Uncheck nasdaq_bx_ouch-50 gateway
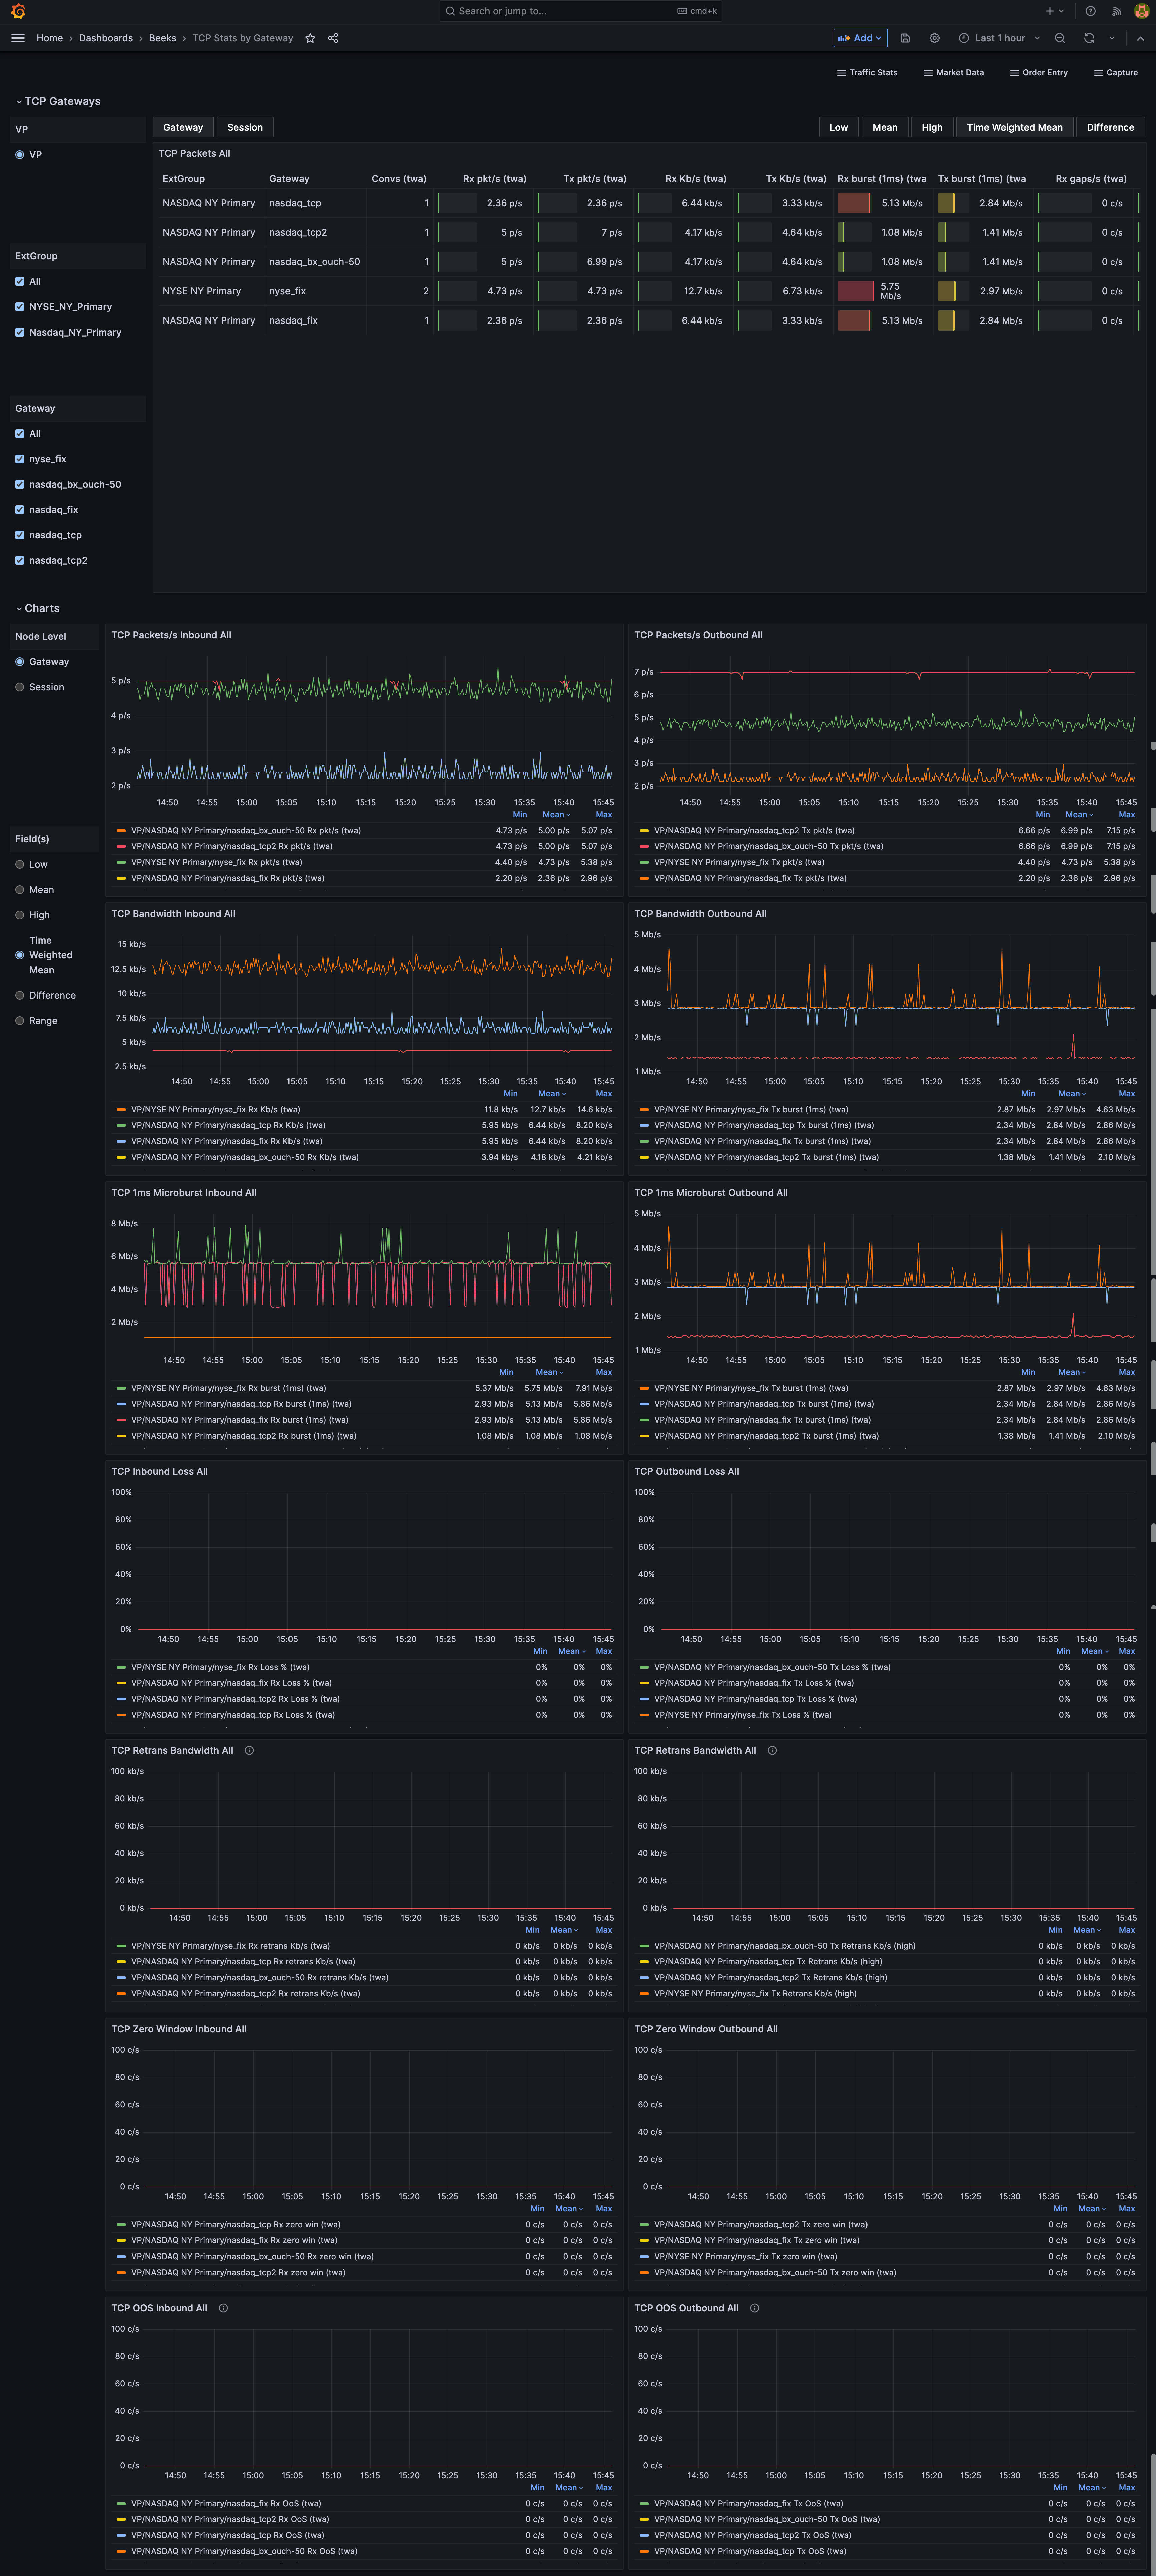1156x2576 pixels. tap(20, 484)
